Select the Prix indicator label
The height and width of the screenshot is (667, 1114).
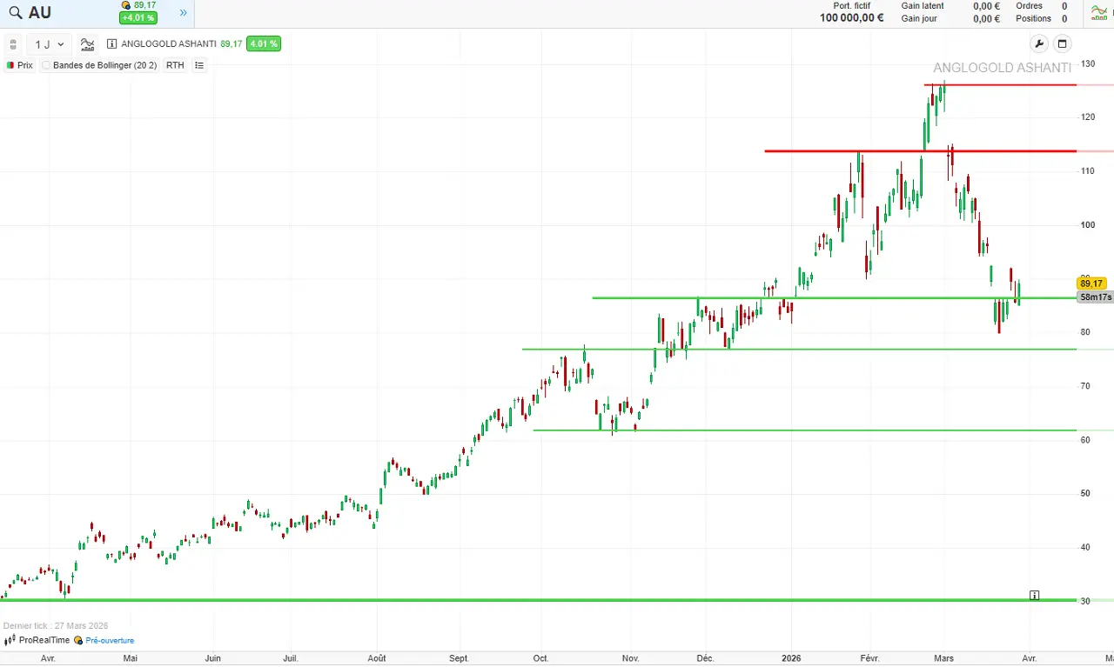pyautogui.click(x=24, y=65)
